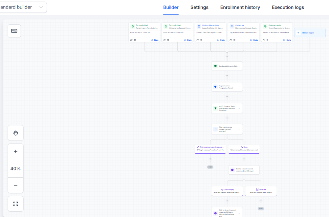Open options for 30 days window wait step
Image resolution: width=329 pixels, height=217 pixels.
click(x=239, y=213)
